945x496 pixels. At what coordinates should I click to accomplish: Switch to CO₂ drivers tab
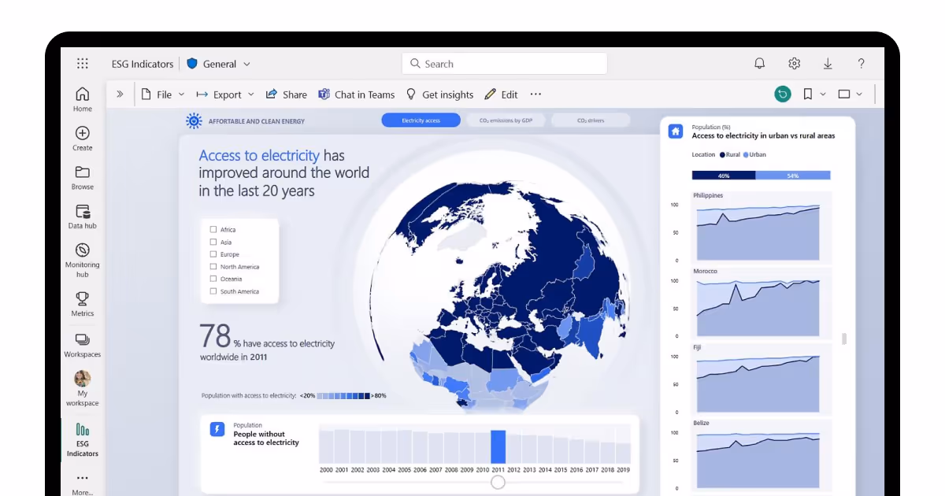pos(591,120)
